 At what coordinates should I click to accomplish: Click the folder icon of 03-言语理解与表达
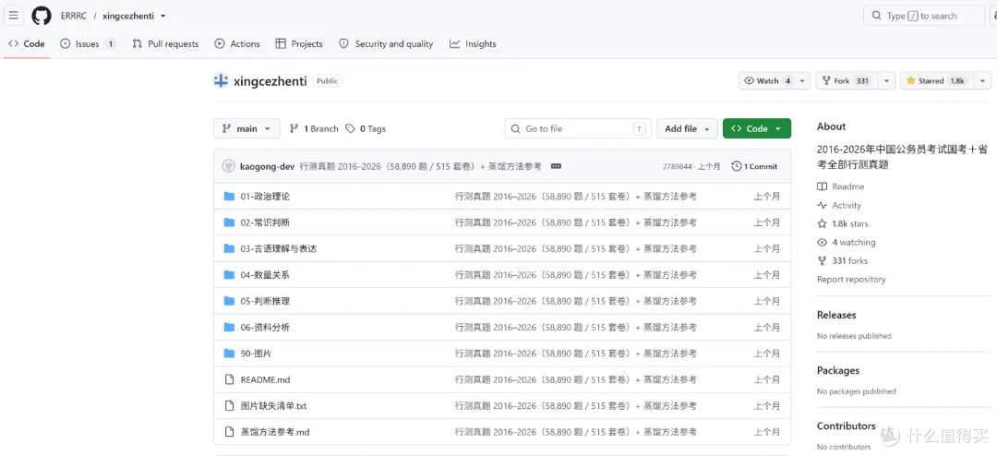pos(230,248)
